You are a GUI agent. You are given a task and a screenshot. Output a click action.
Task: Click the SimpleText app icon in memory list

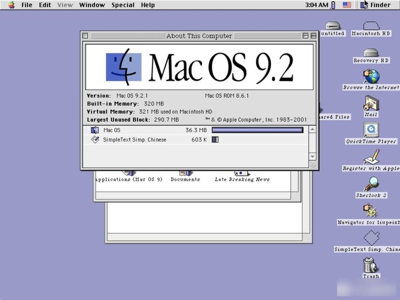95,140
